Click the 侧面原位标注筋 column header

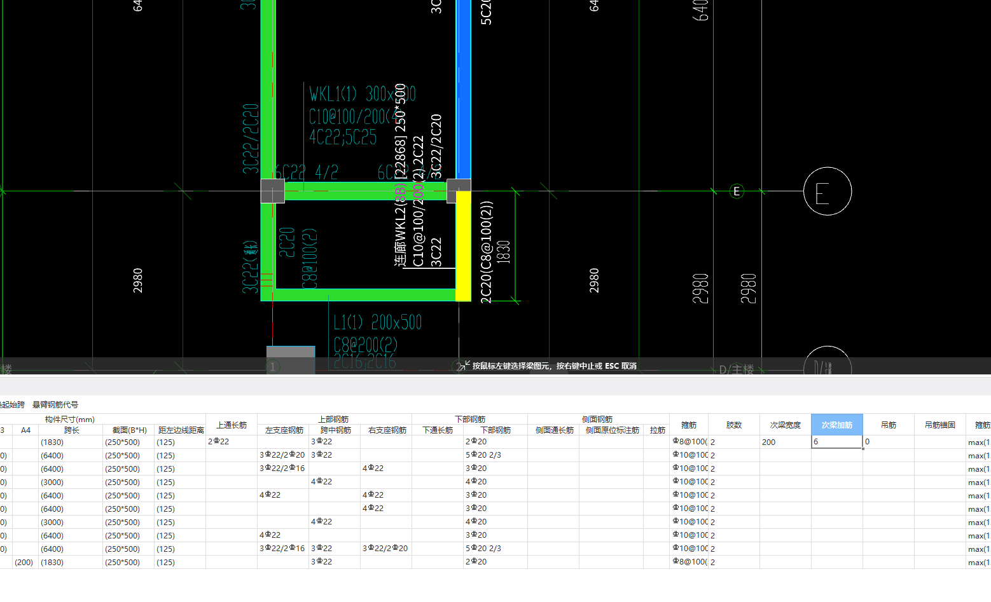point(612,430)
